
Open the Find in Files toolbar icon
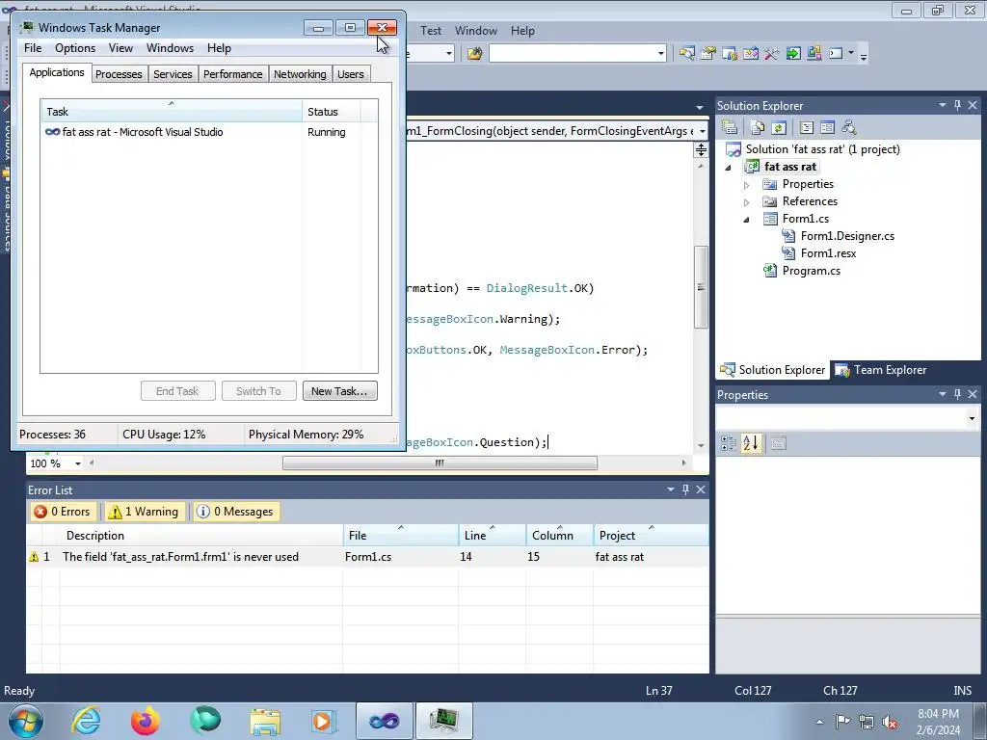[x=474, y=54]
